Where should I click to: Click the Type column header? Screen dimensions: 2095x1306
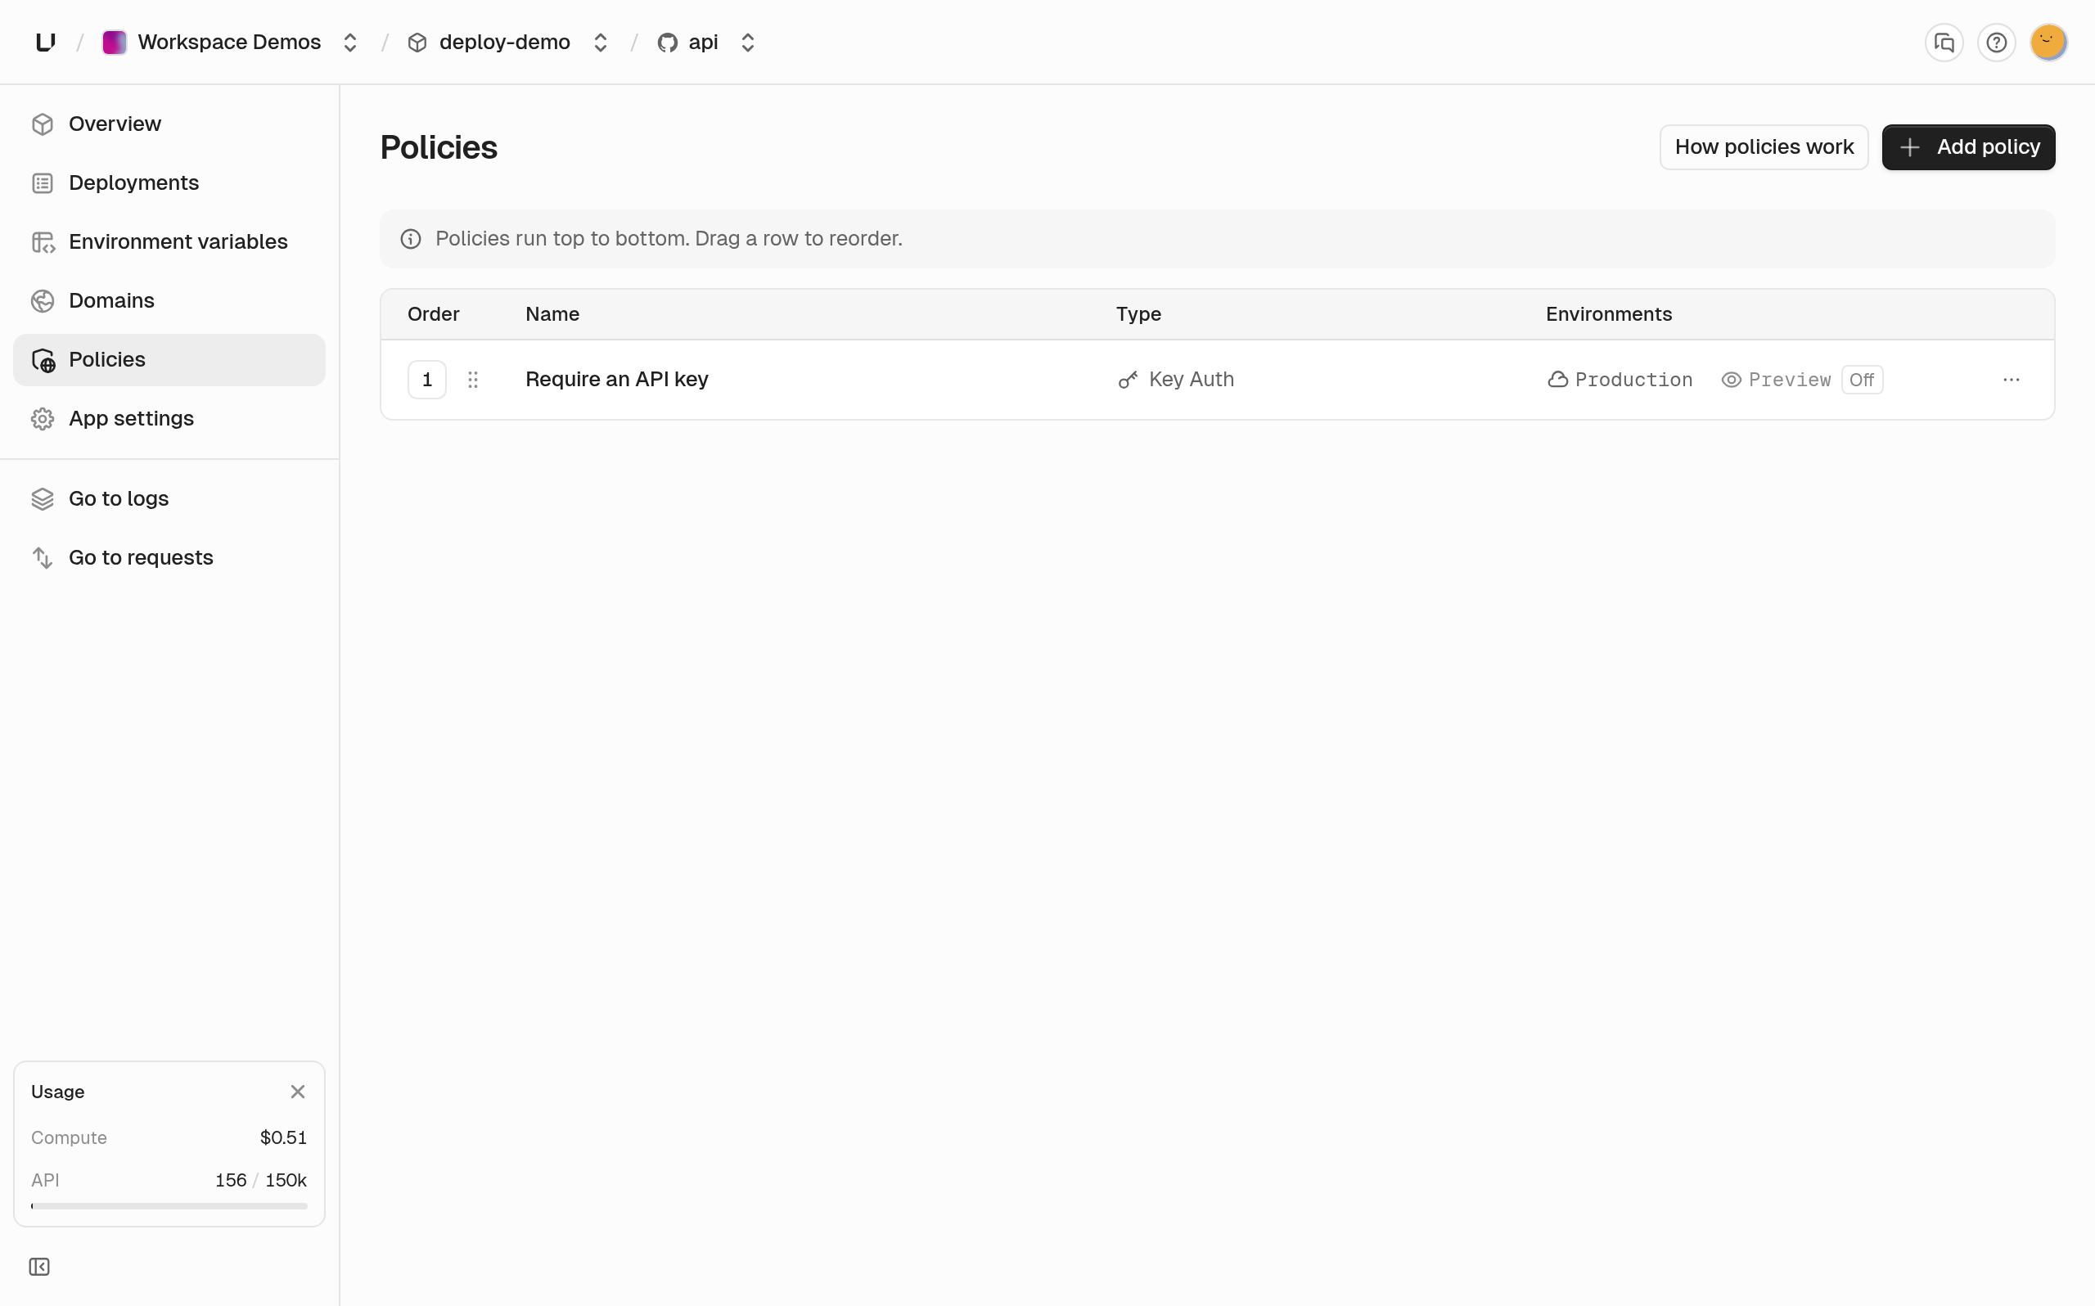1138,314
